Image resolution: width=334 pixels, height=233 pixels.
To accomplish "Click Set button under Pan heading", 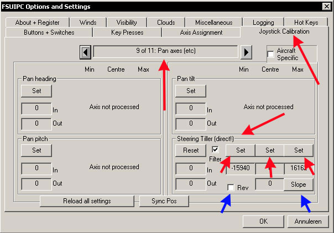I will (36, 91).
